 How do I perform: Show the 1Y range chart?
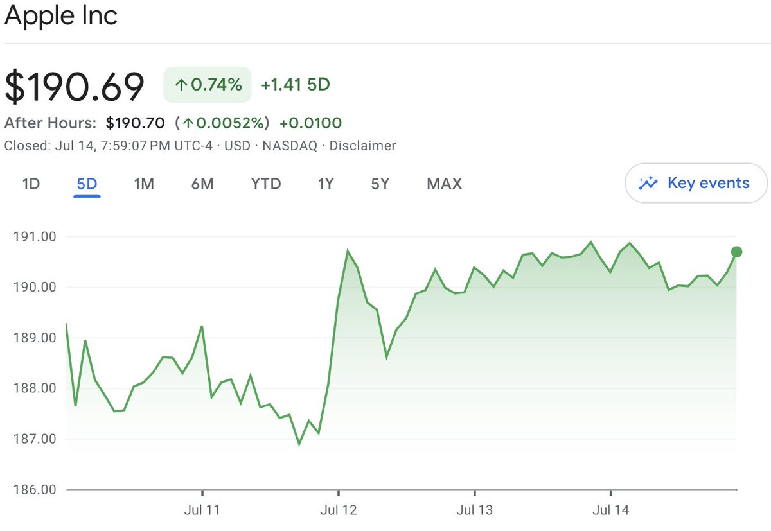tap(326, 184)
